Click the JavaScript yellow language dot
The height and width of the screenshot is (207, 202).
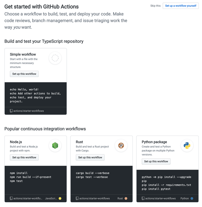60,198
